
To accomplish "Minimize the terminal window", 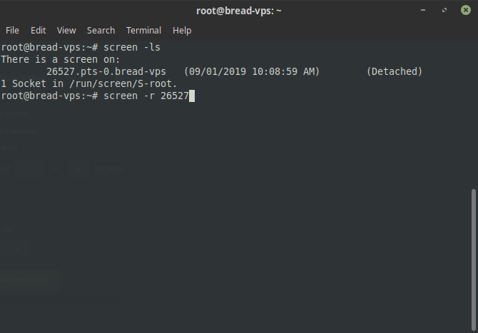I will [423, 10].
